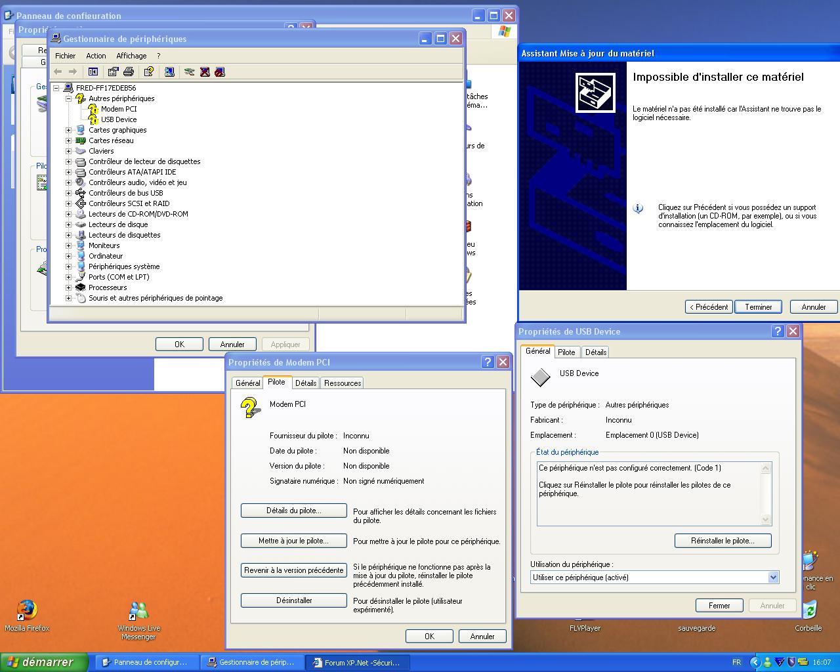Screen dimensions: 840x672
Task: Click the Forward arrow in Device Manager toolbar
Action: (73, 72)
